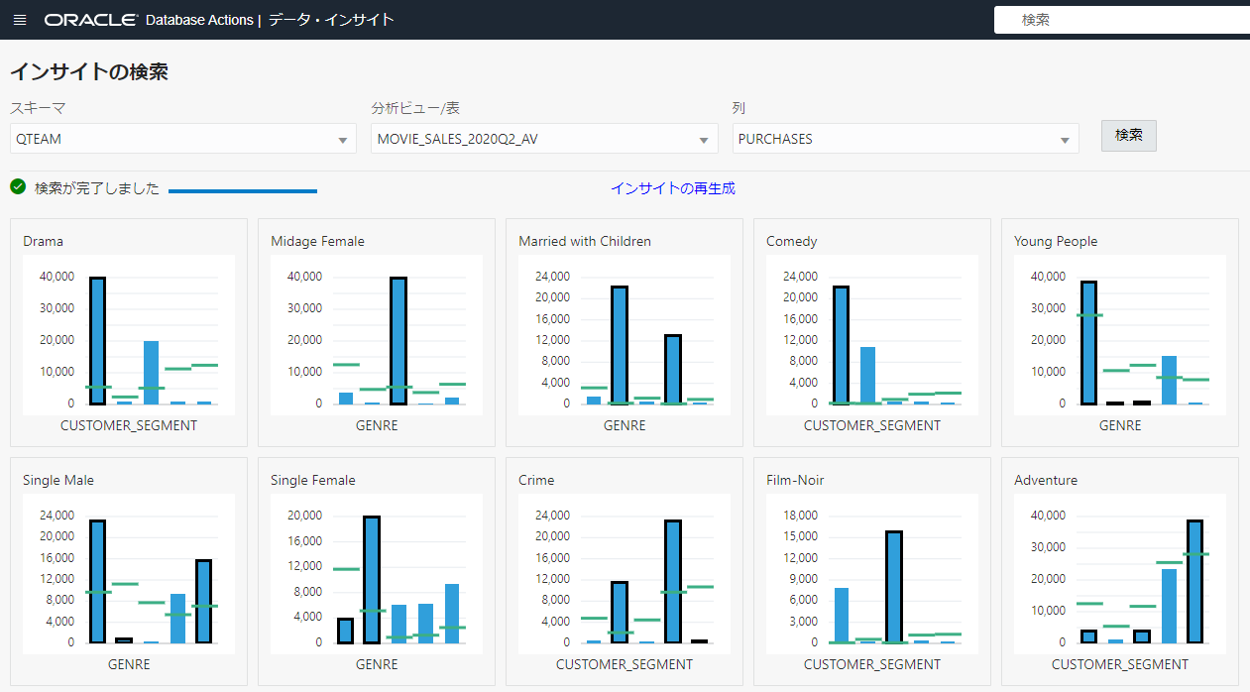Open the Comedy insight chart
This screenshot has height=692, width=1250.
point(872,333)
